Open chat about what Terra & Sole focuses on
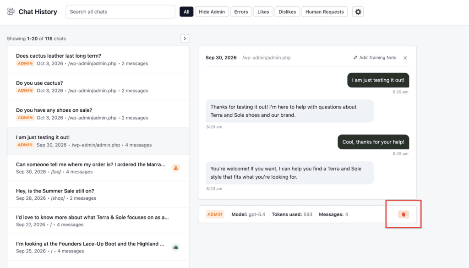Screen dimensions: 469x268 tap(98, 221)
